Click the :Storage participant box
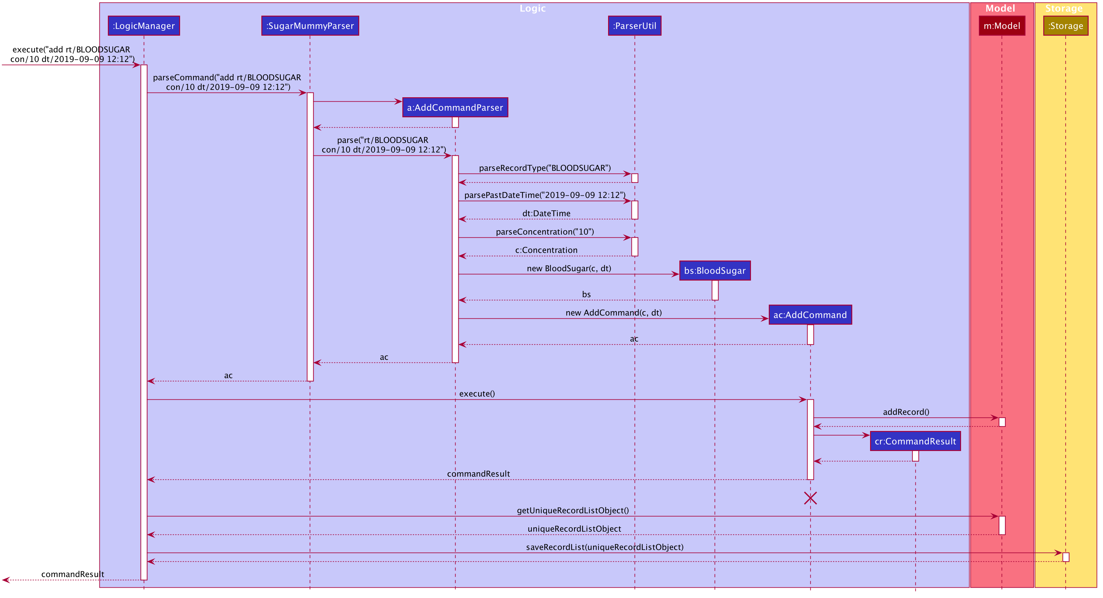 click(x=1066, y=26)
